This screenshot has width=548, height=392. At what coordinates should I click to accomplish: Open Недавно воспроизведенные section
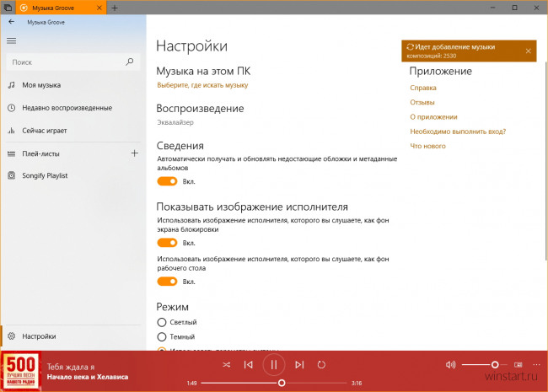(73, 108)
